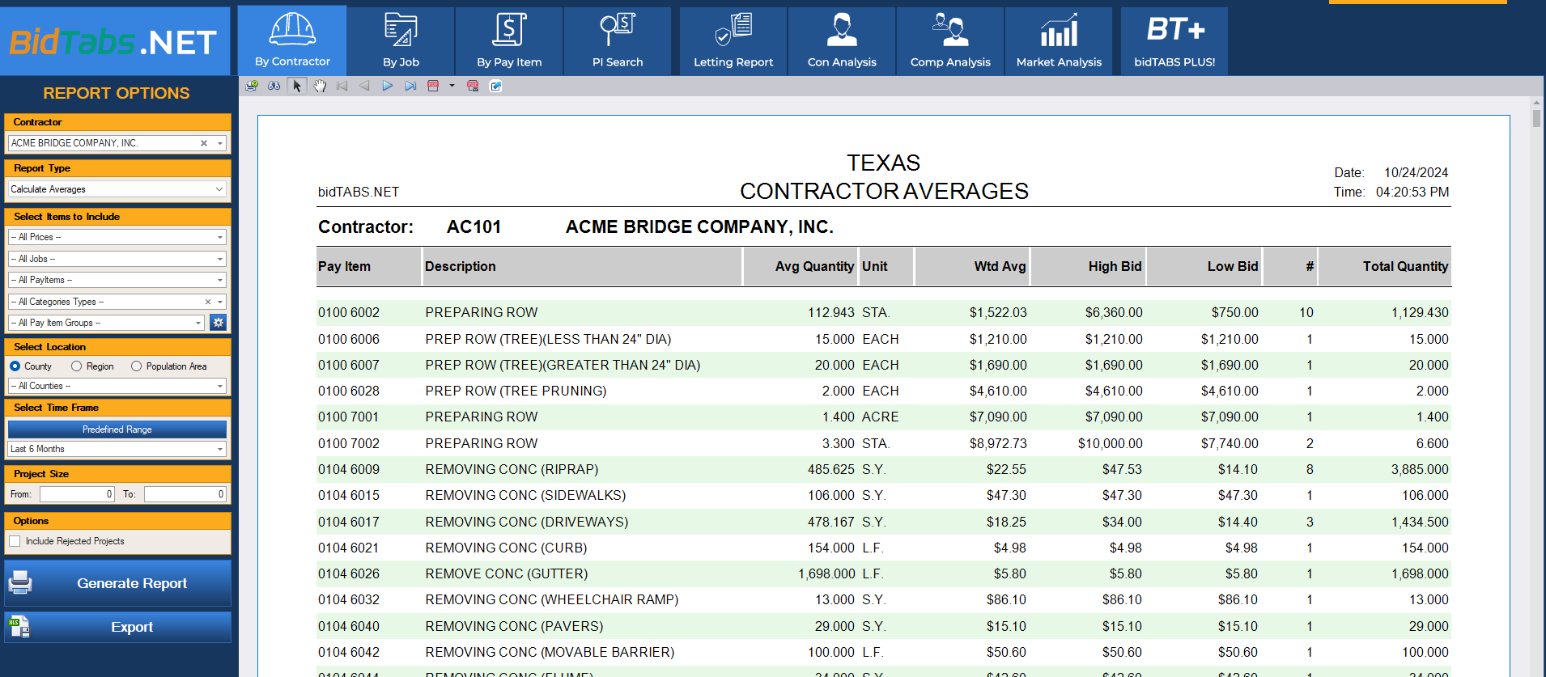
Task: Click pay item 0104 6042
Action: [x=349, y=652]
